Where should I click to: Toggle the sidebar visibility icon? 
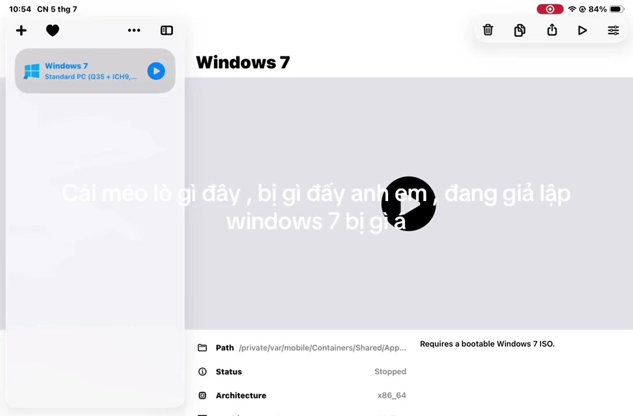(x=167, y=30)
